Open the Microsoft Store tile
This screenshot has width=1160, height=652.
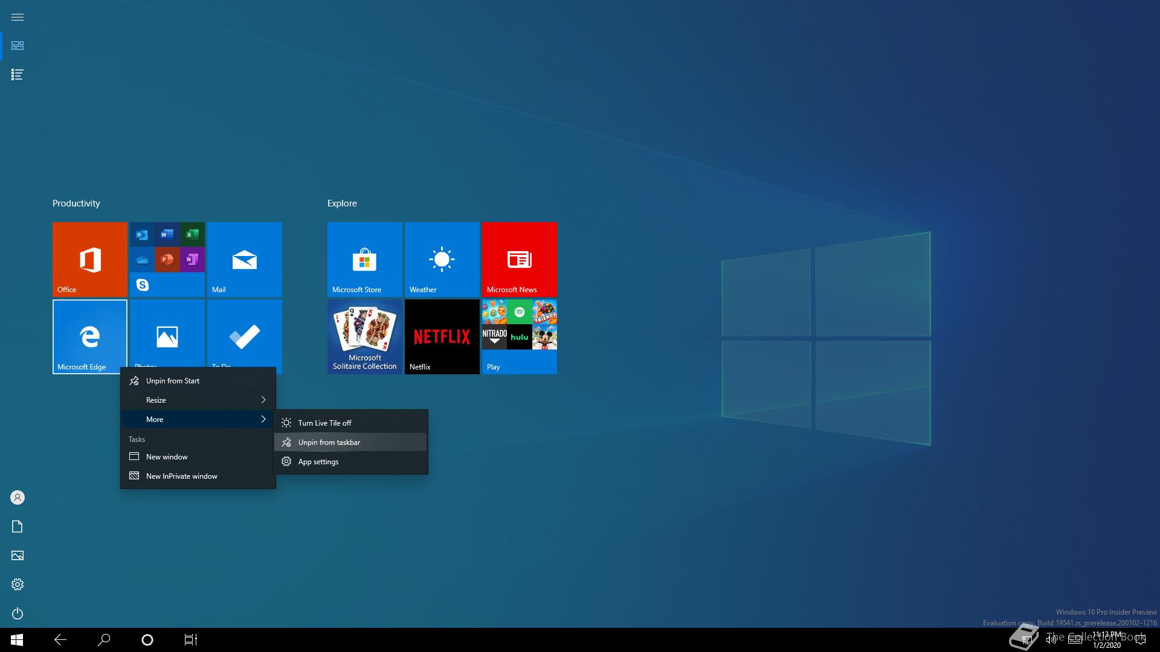click(x=365, y=260)
